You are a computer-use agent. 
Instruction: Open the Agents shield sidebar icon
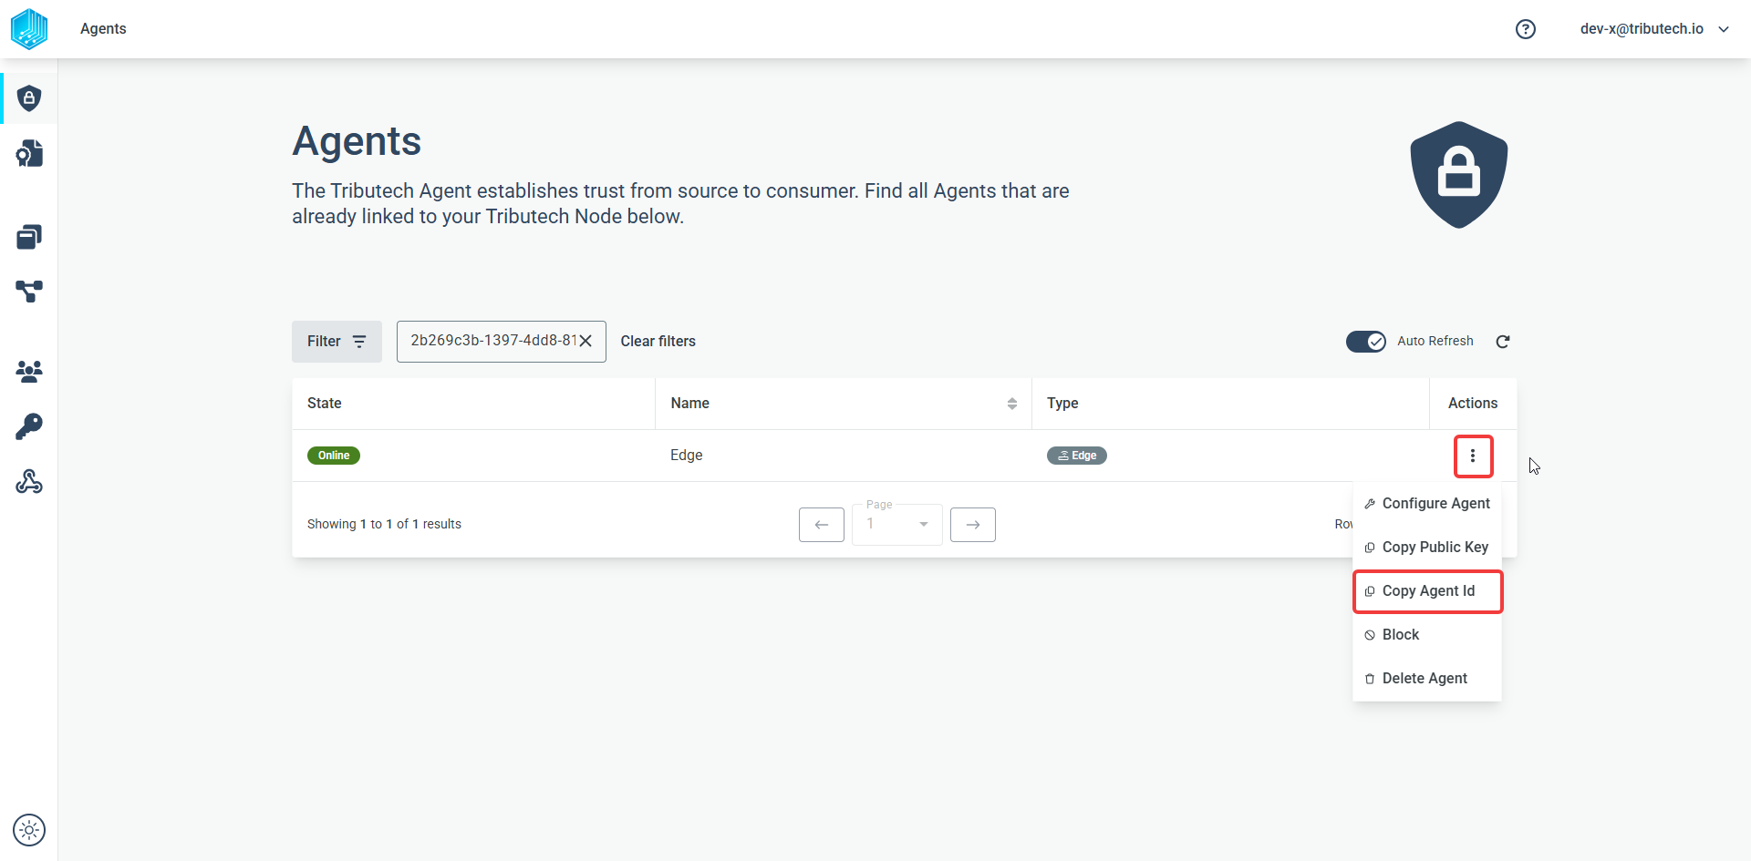[29, 98]
